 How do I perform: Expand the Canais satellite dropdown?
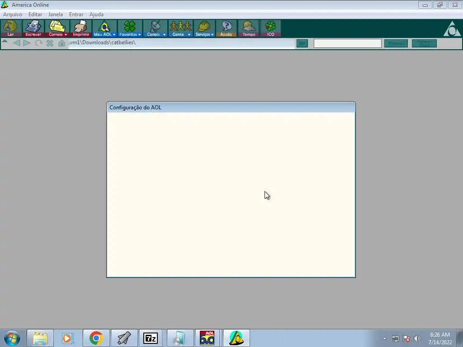click(156, 28)
